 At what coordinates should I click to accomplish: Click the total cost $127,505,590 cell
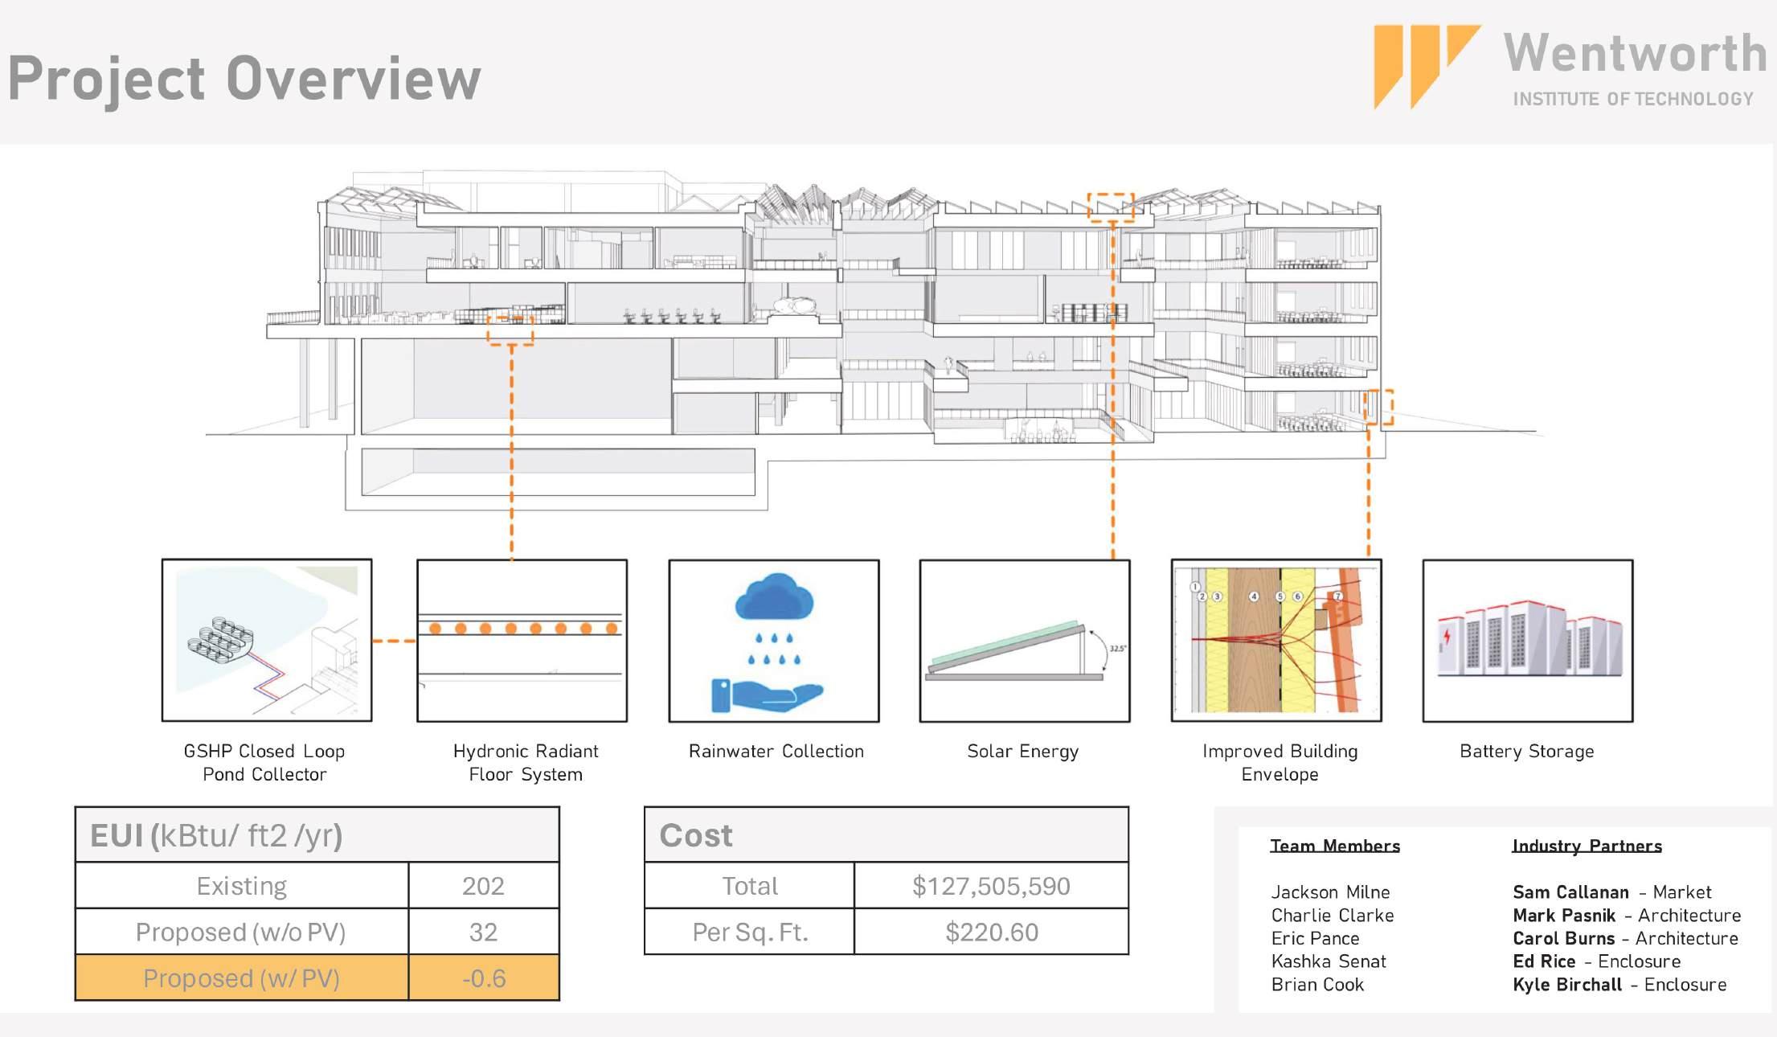click(x=990, y=886)
